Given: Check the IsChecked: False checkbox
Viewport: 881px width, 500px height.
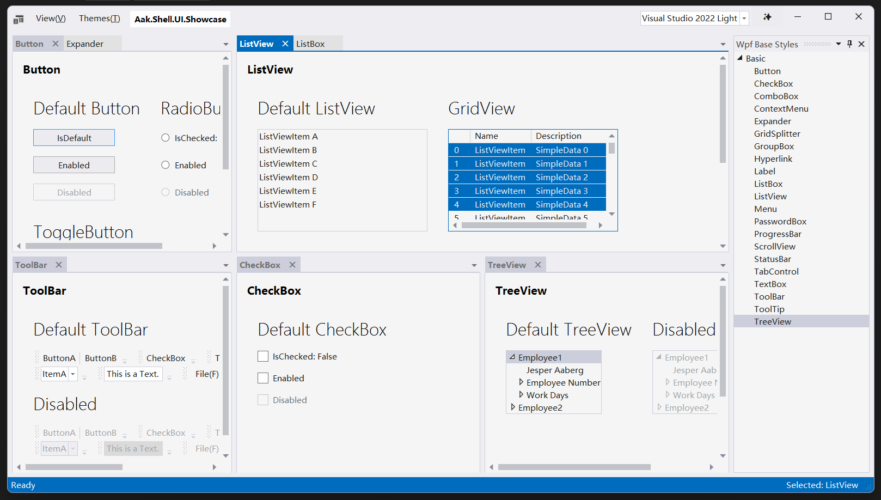Looking at the screenshot, I should (263, 356).
